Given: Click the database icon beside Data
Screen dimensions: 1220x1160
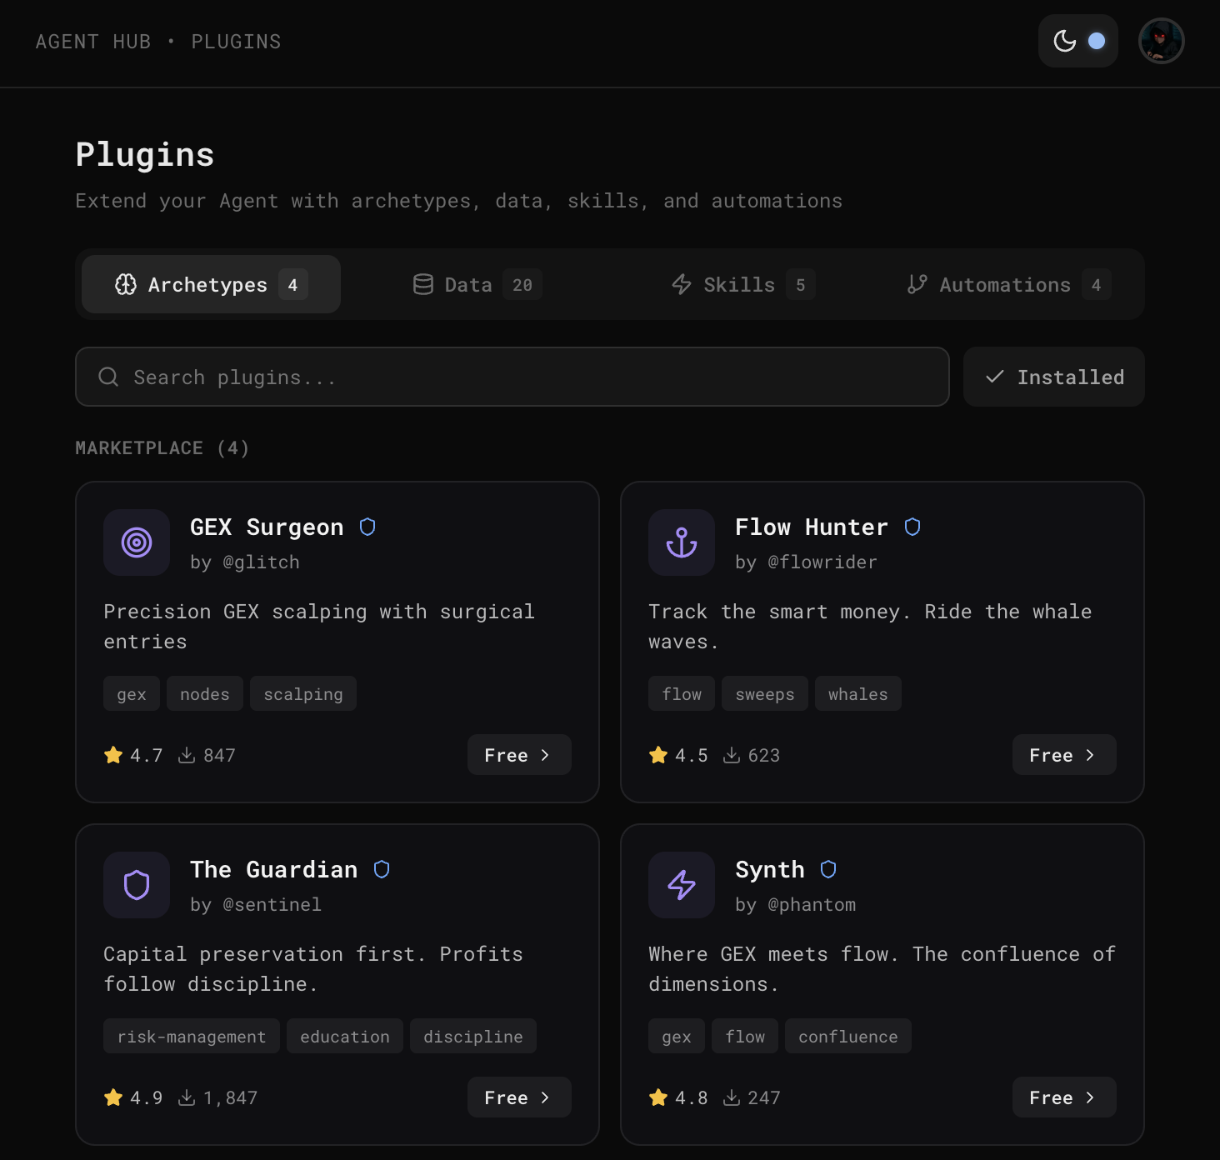Looking at the screenshot, I should 423,284.
